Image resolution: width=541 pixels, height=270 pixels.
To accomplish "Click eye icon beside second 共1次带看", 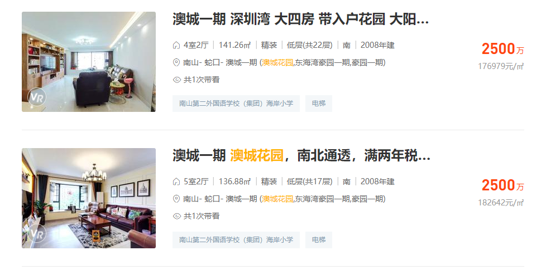I will (x=176, y=217).
